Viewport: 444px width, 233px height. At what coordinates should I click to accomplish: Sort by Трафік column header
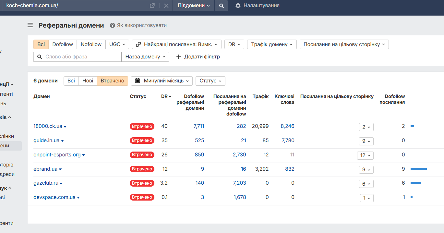261,96
